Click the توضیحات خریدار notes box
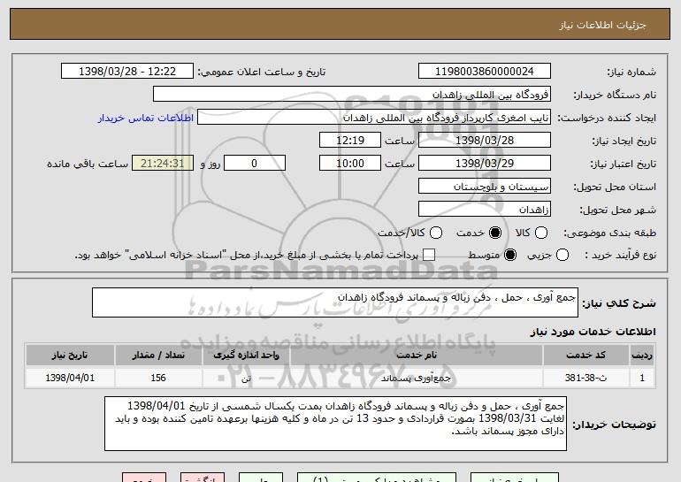This screenshot has height=482, width=681. 335,424
